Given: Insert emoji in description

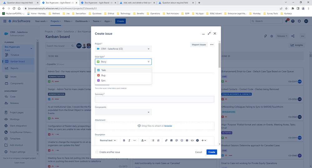Looking at the screenshot, I should (182, 140).
